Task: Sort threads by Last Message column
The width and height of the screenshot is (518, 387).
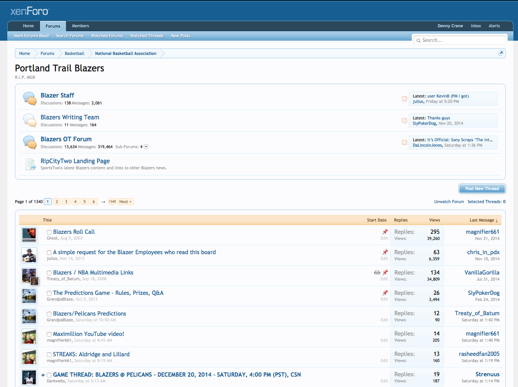Action: [x=483, y=220]
